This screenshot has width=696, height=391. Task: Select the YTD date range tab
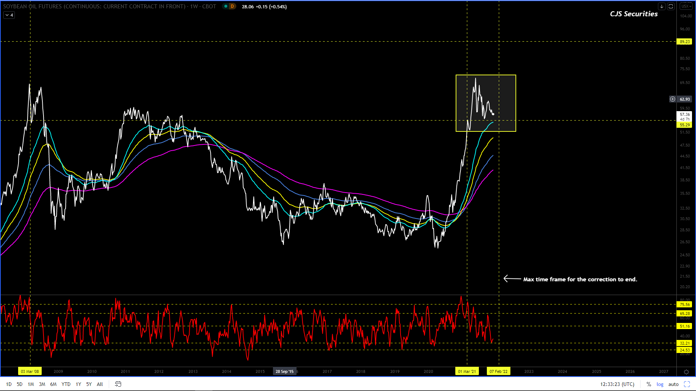click(x=66, y=384)
